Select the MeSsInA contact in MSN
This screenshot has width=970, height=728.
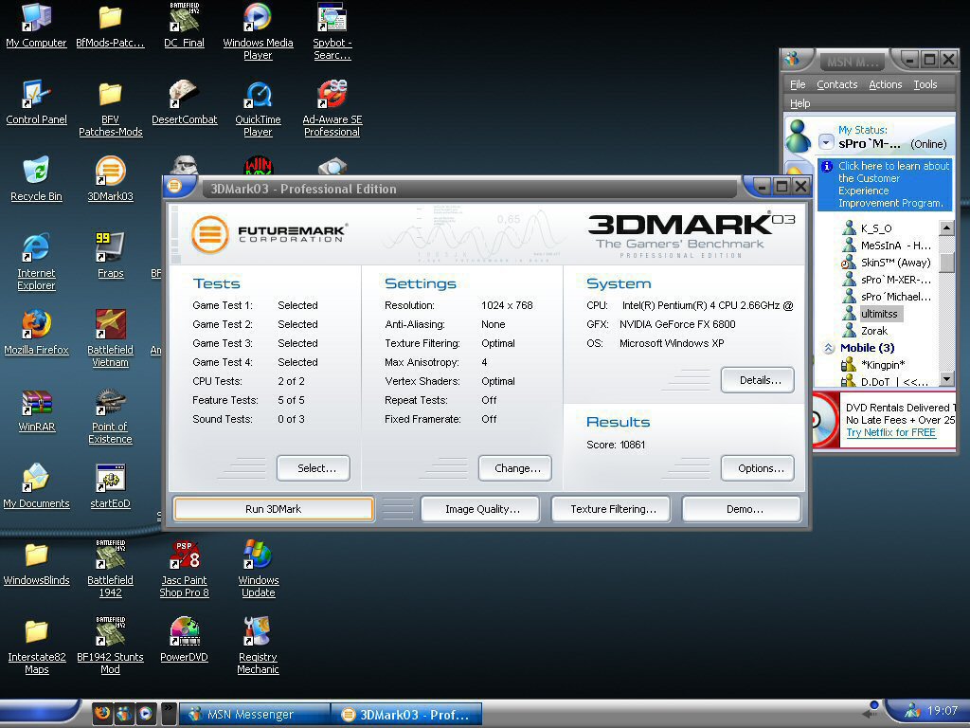coord(887,246)
